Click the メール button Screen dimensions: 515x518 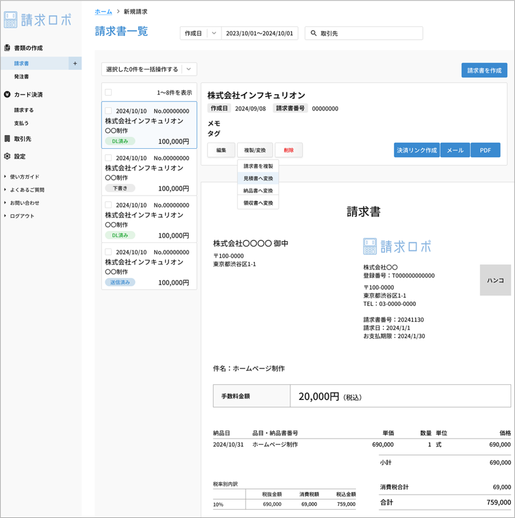(455, 150)
